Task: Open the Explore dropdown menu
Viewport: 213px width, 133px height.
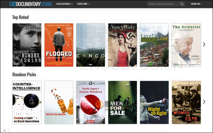Action: click(83, 4)
